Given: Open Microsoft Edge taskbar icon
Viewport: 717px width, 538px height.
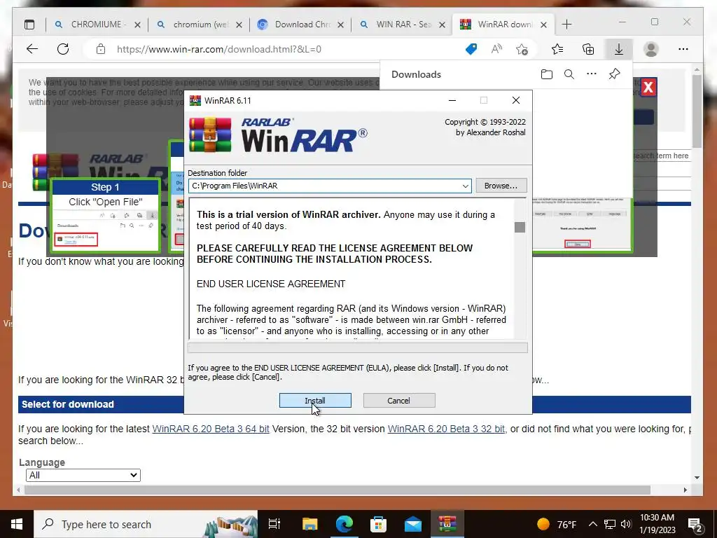Looking at the screenshot, I should tap(344, 524).
